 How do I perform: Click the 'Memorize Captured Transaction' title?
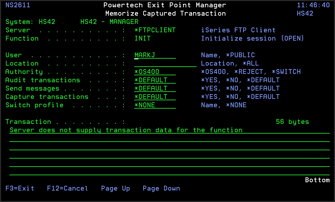coord(165,14)
